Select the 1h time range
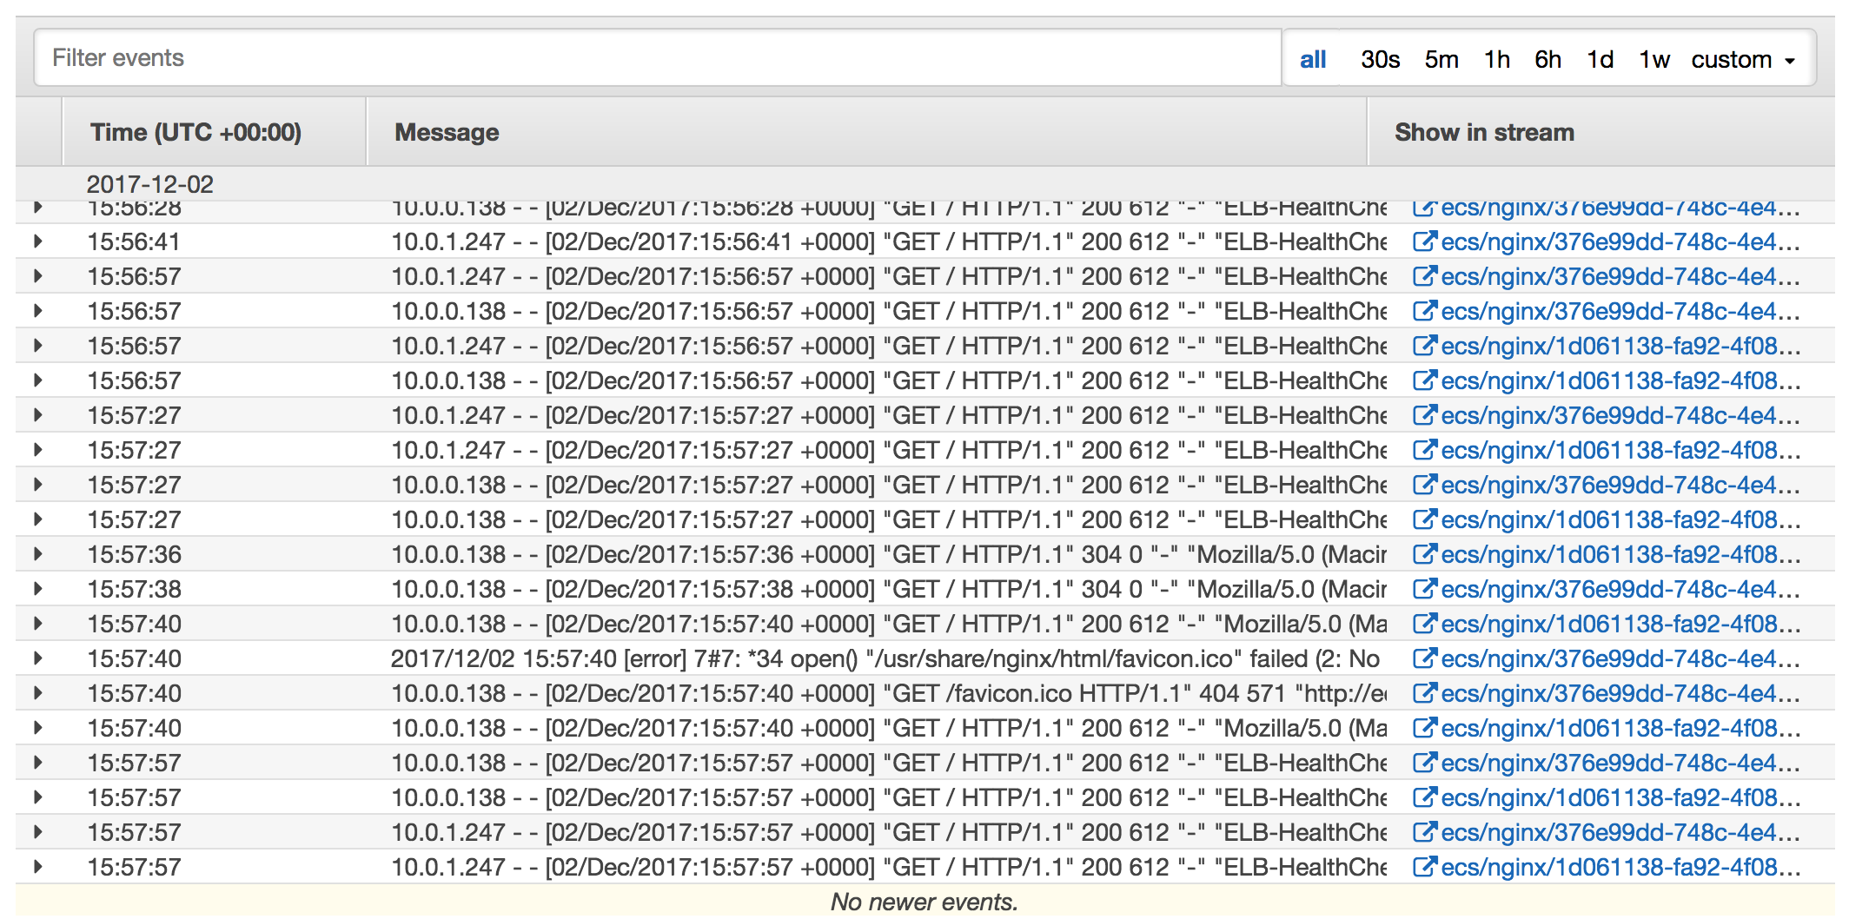 [1496, 59]
